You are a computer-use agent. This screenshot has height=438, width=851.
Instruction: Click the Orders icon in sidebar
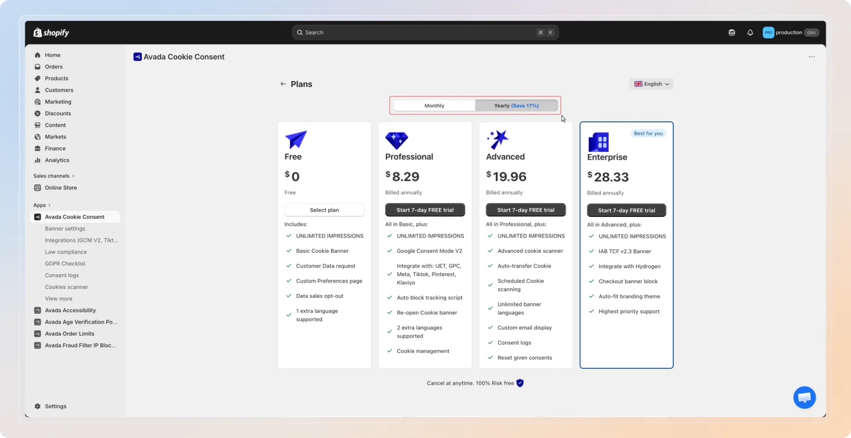point(38,67)
